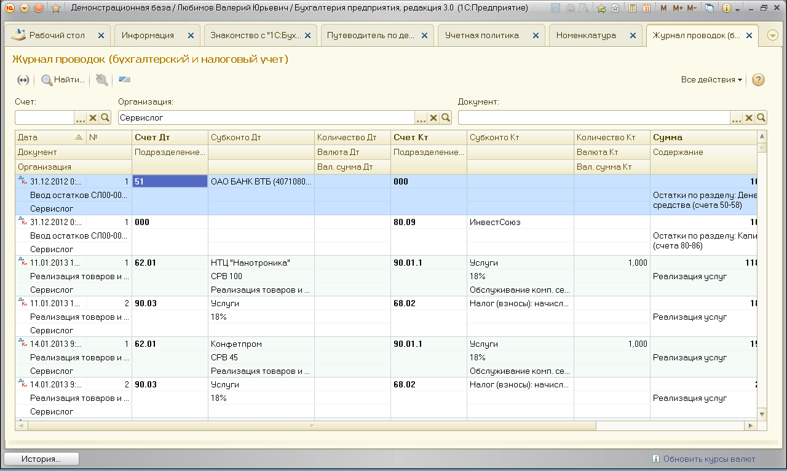Click the open windows list icon
Image resolution: width=787 pixels, height=471 pixels.
pos(709,9)
